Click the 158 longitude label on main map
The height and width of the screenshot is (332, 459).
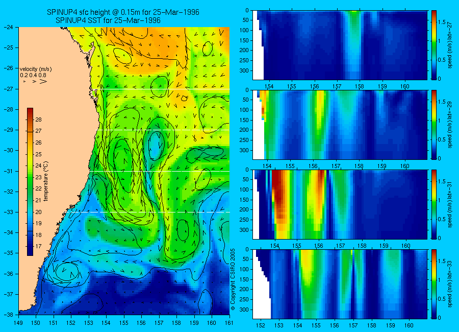pos(177,323)
